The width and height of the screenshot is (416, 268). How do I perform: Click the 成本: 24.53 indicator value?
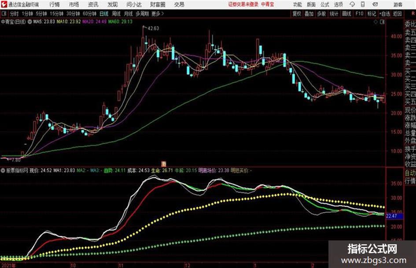click(139, 170)
